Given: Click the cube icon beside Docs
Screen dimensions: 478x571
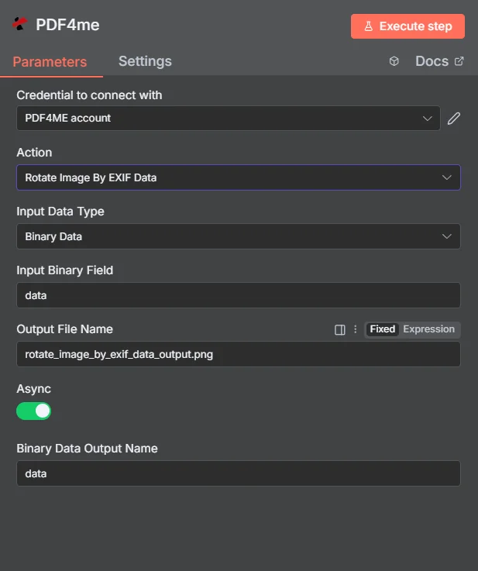Looking at the screenshot, I should point(394,61).
